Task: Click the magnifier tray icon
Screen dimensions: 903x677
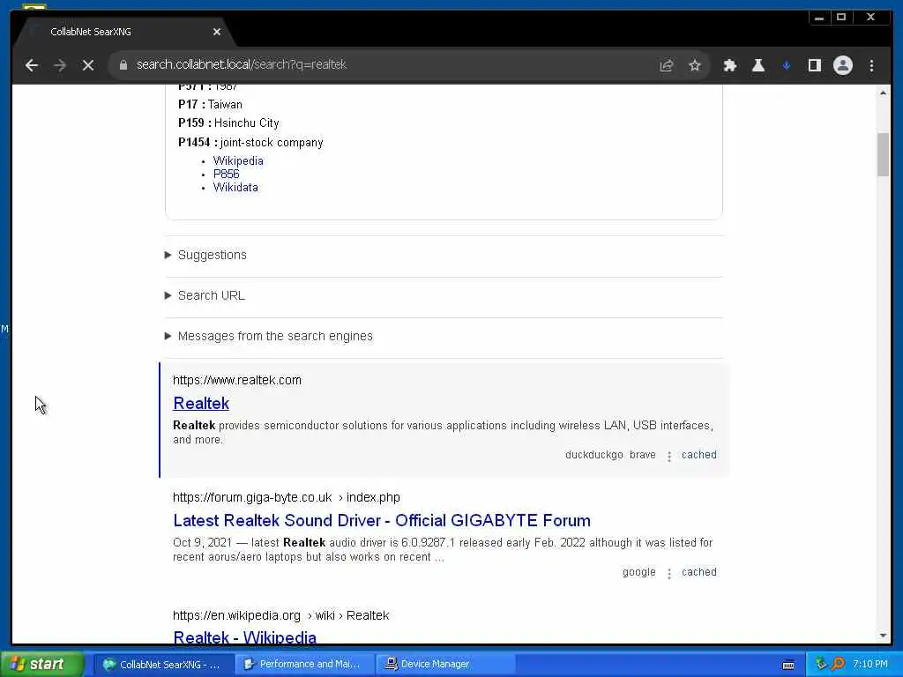Action: pyautogui.click(x=838, y=664)
